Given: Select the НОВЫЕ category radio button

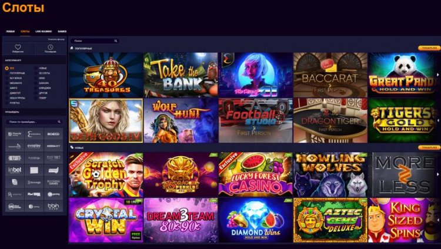Looking at the screenshot, I should pyautogui.click(x=36, y=68).
